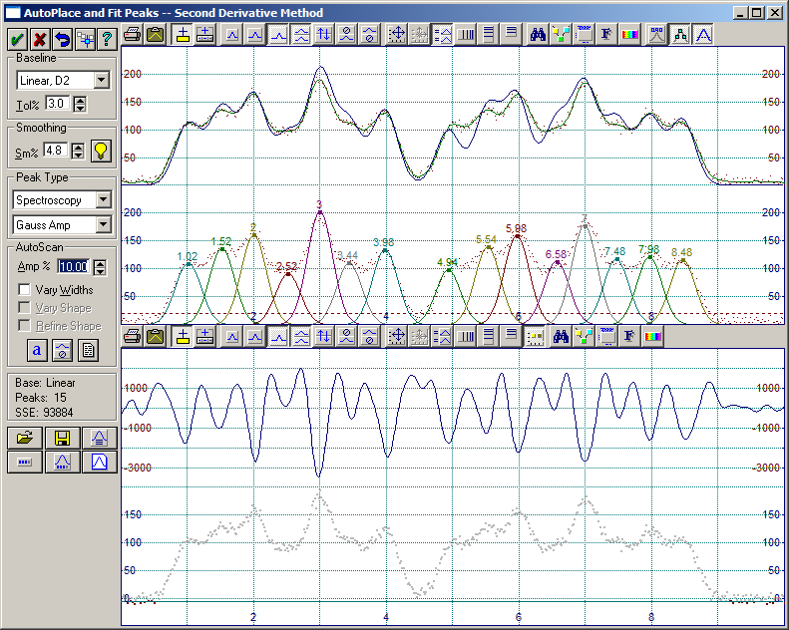Image resolution: width=789 pixels, height=630 pixels.
Task: Open the Gauss Amp function dropdown
Action: (x=102, y=225)
